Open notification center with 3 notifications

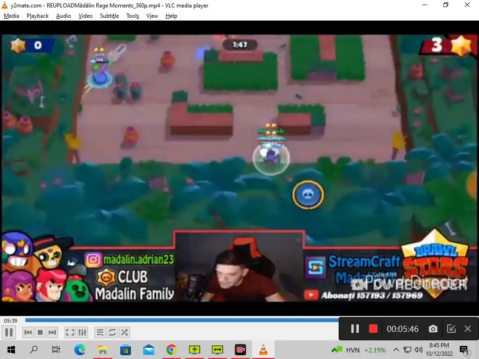[464, 350]
